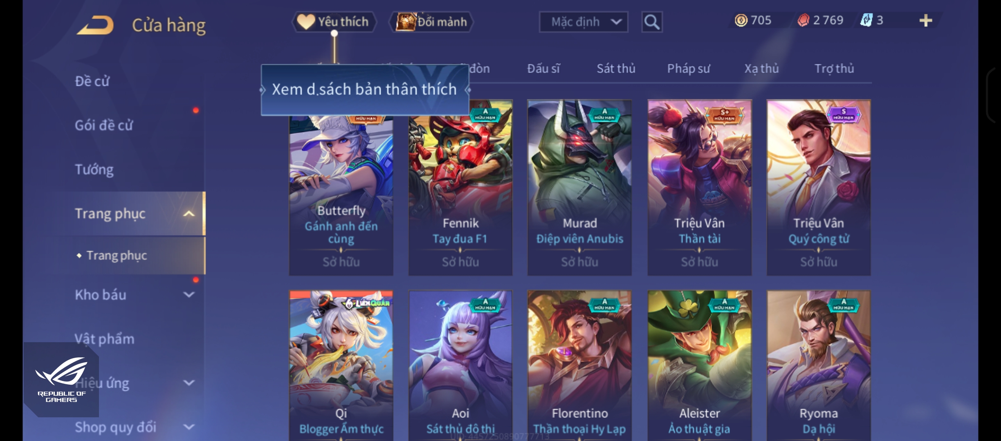Tap the red gem icon showing 2 769
The height and width of the screenshot is (441, 1001).
click(803, 20)
